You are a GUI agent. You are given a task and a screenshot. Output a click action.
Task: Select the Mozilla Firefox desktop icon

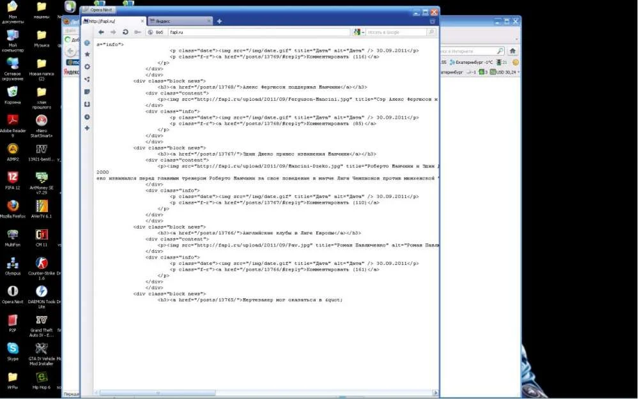pos(13,209)
